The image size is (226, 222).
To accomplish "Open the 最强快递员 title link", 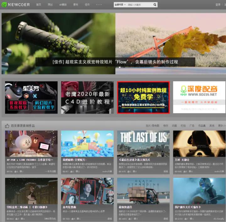I will coord(125,207).
